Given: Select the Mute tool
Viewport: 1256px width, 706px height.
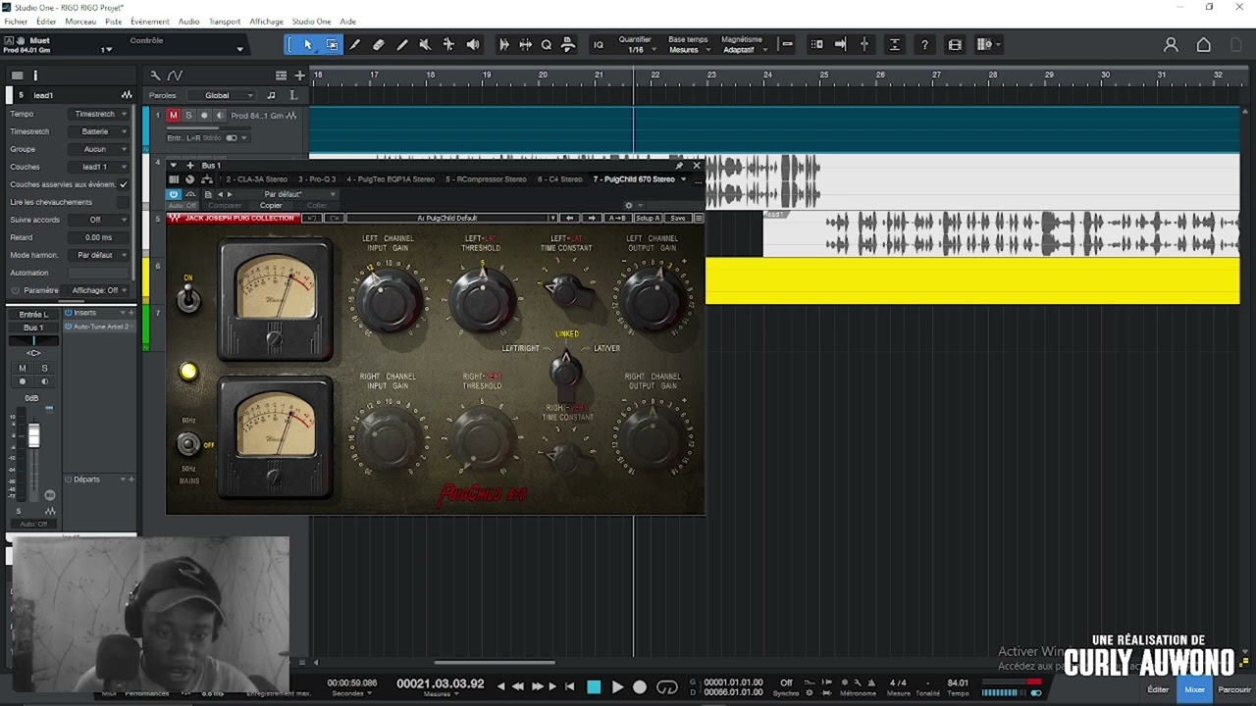Looking at the screenshot, I should (425, 44).
